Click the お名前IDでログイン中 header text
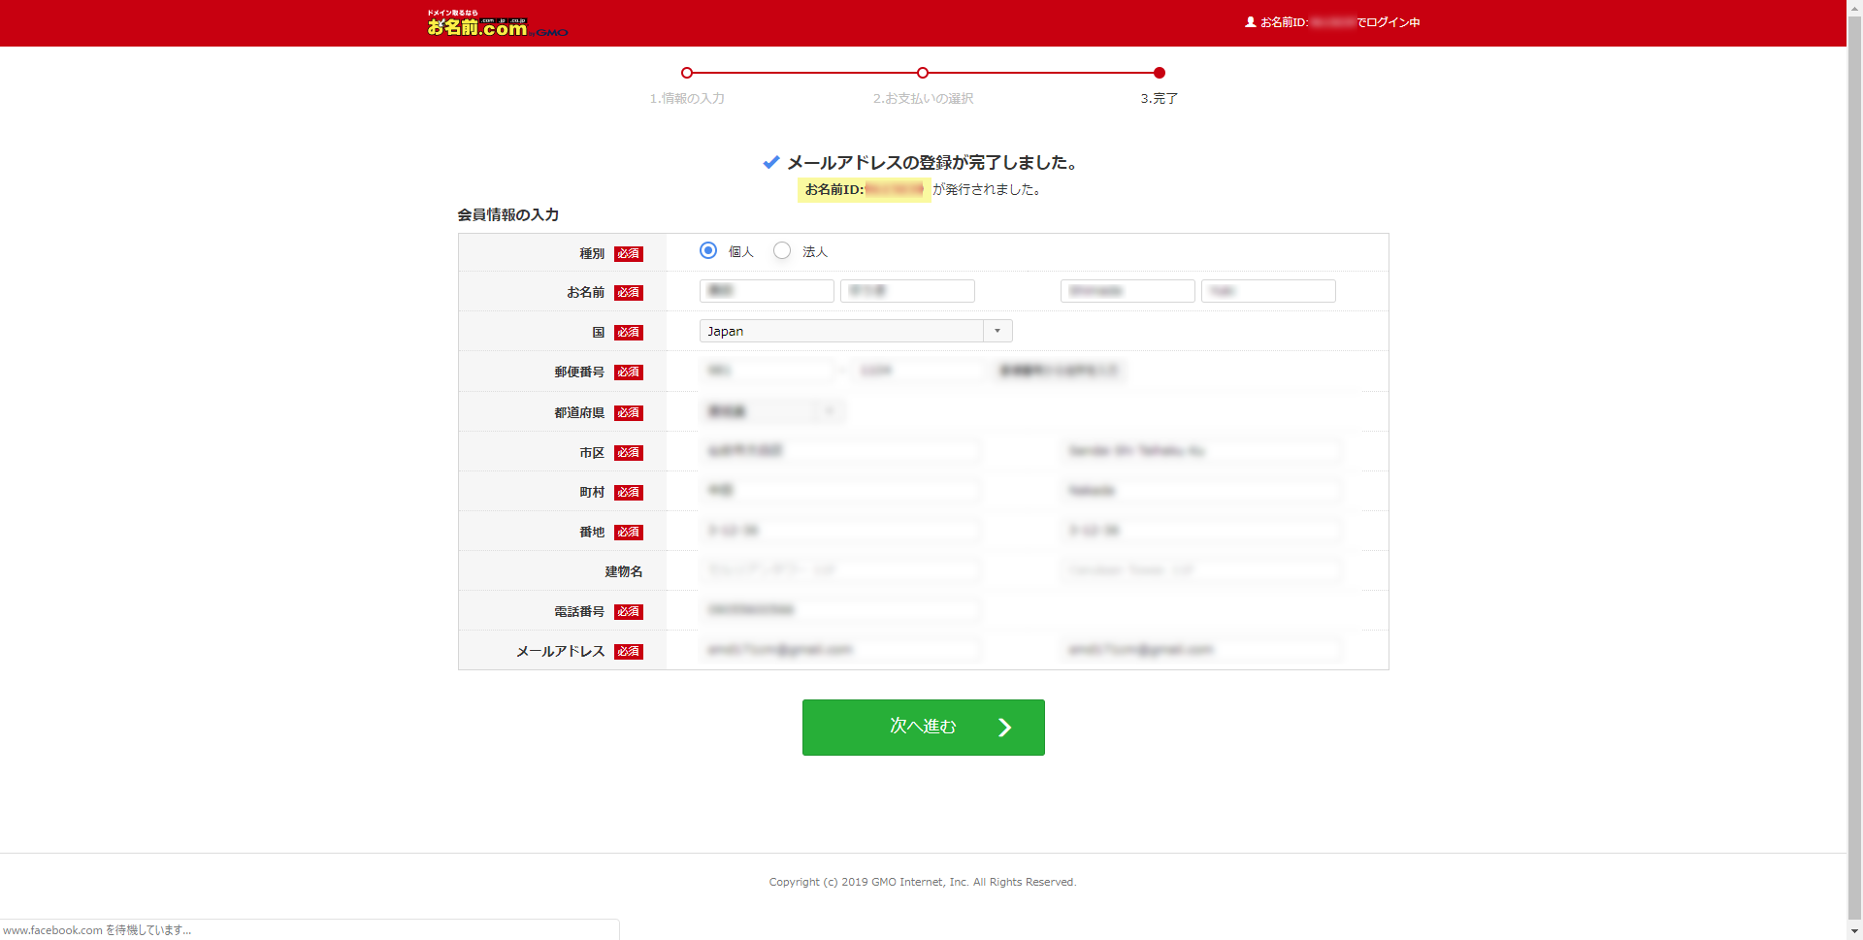Screen dimensions: 1863x940 [1340, 21]
